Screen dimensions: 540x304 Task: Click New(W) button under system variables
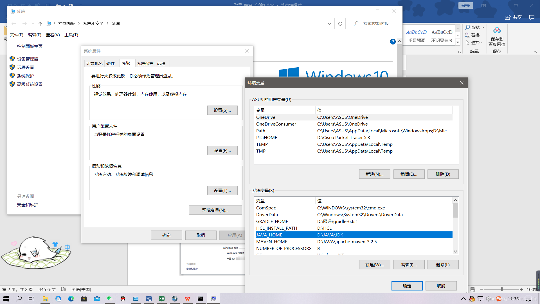click(x=374, y=265)
